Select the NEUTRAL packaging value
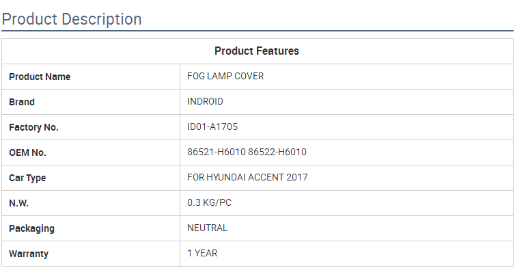 point(207,228)
